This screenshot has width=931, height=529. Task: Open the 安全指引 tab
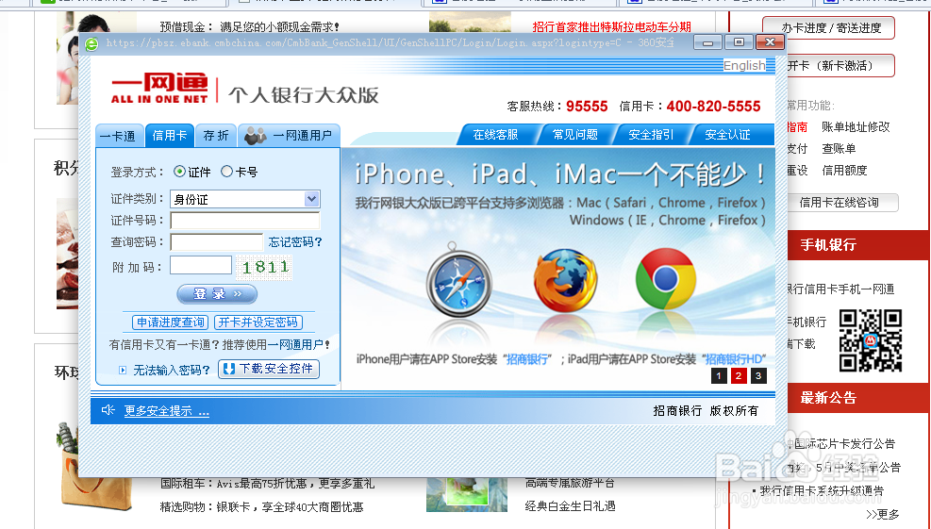[x=651, y=135]
